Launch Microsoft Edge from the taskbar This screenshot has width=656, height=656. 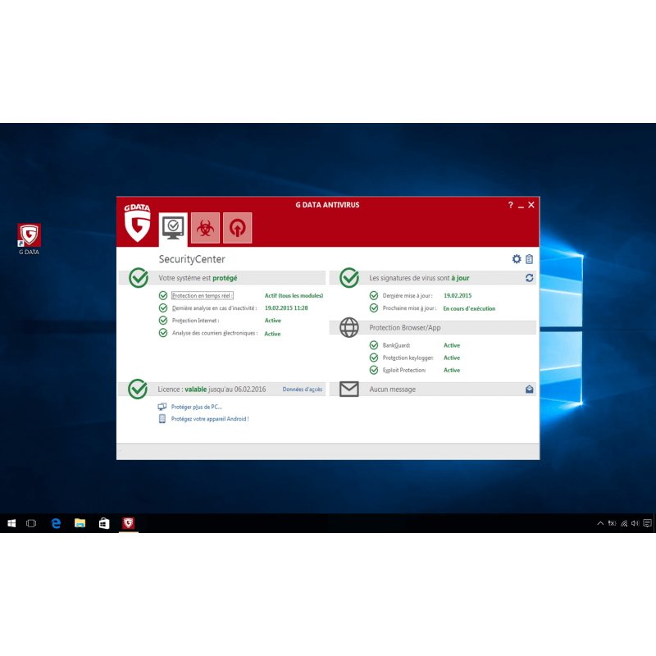click(56, 523)
